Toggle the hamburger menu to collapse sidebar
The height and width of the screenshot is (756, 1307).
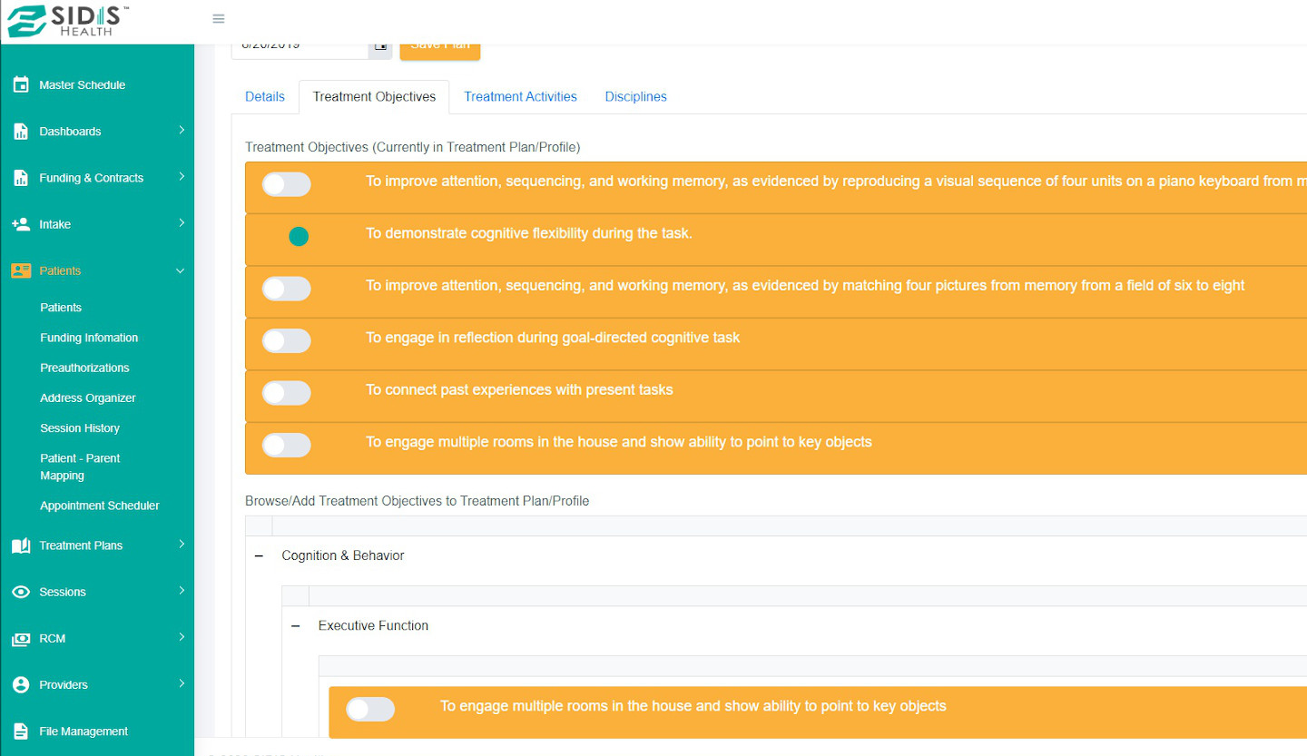219,19
